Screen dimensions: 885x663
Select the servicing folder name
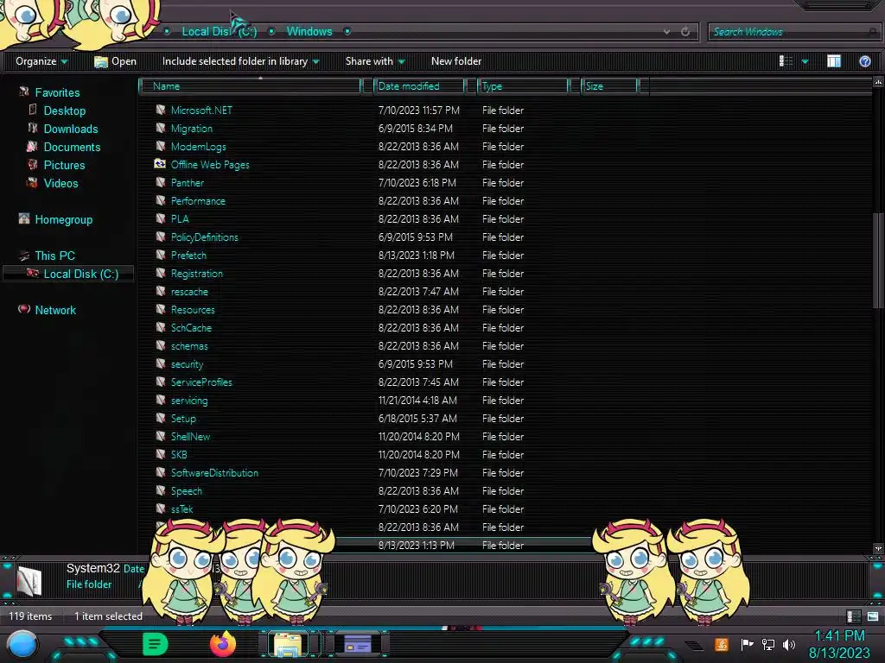[x=189, y=401]
